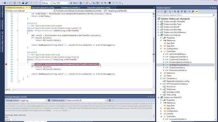
Task: Collapse the Submit method outlining box
Action: [x=17, y=30]
